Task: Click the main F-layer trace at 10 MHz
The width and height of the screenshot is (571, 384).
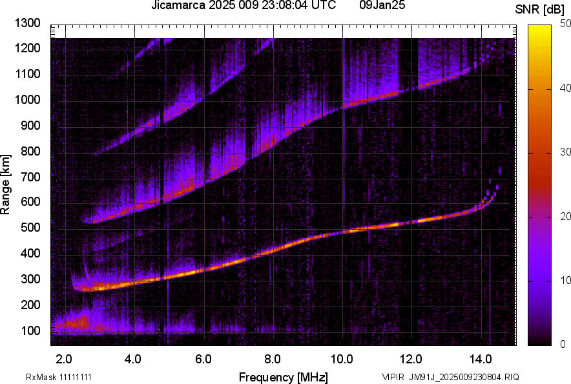Action: [343, 232]
